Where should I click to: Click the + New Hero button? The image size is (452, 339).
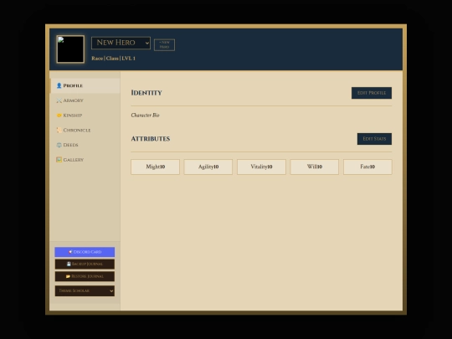click(164, 44)
